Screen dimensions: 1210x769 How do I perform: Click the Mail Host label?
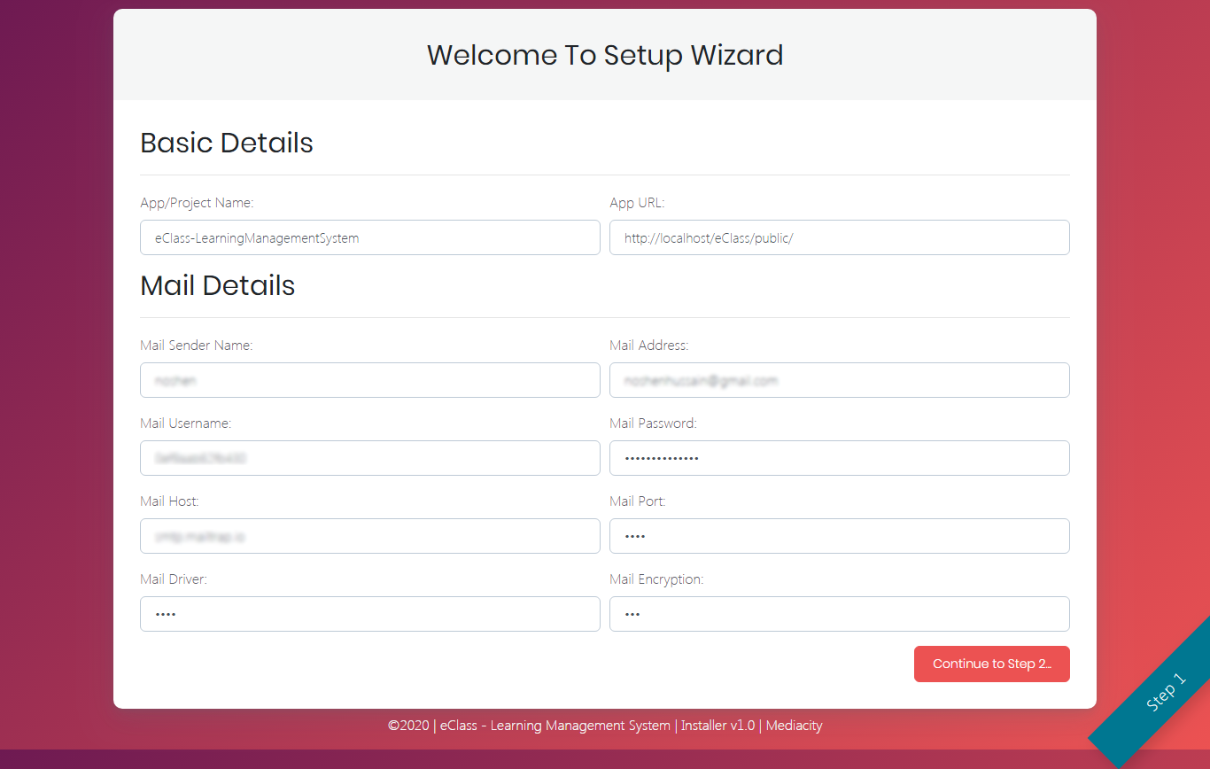[x=169, y=501]
